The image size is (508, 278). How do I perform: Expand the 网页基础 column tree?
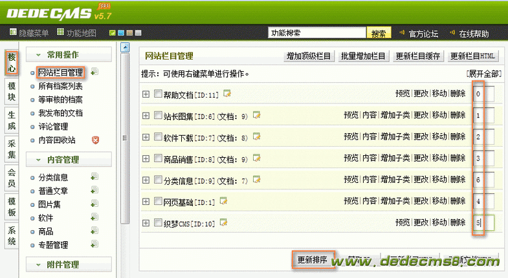[146, 202]
